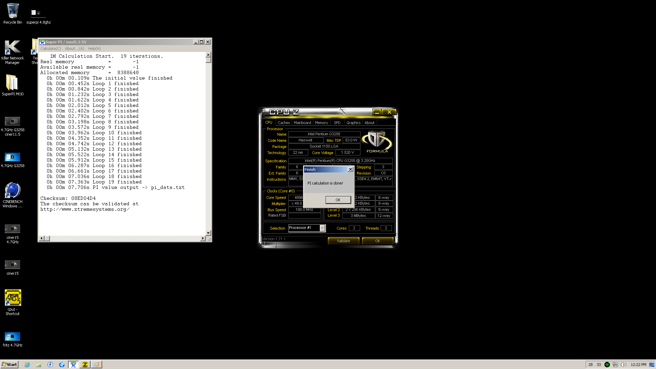Click the Core Voltage value 1.520 V
This screenshot has width=656, height=369.
(x=347, y=153)
